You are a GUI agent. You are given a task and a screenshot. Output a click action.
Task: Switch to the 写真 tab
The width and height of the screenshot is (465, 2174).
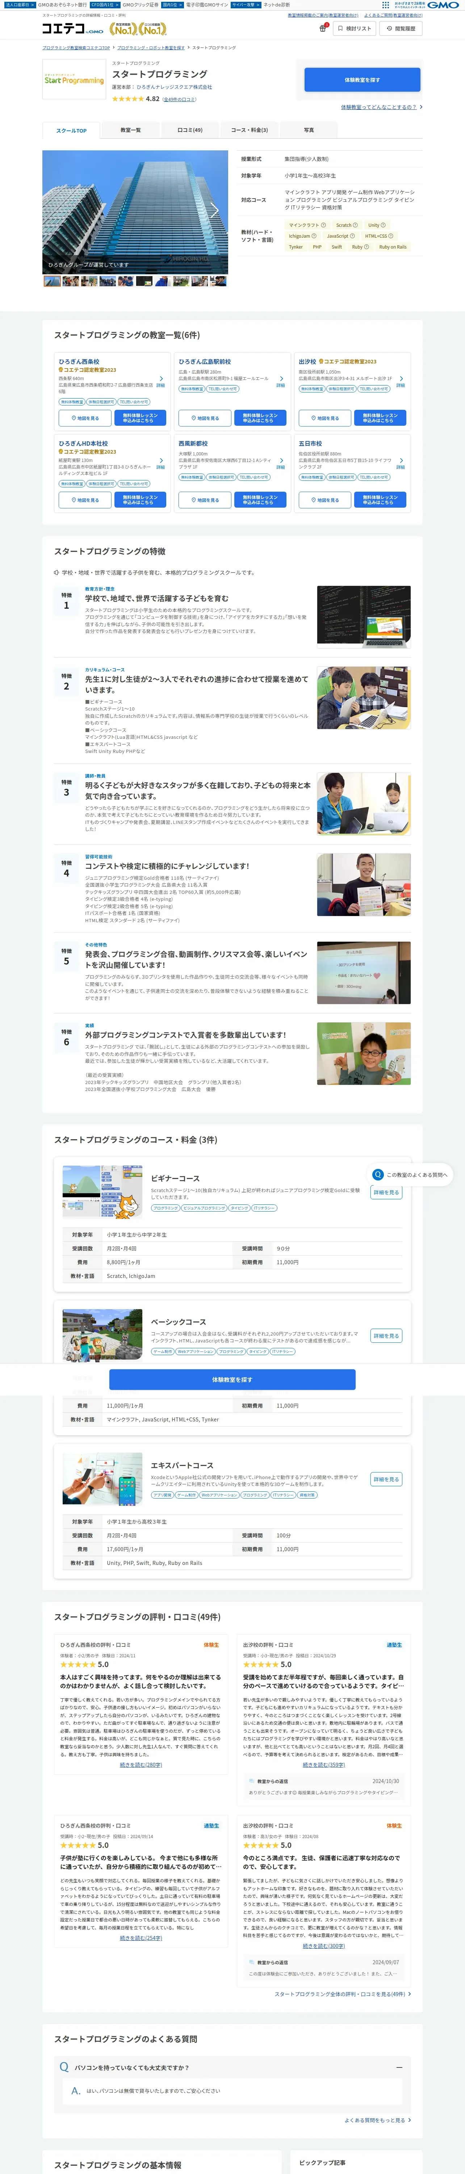coord(309,130)
